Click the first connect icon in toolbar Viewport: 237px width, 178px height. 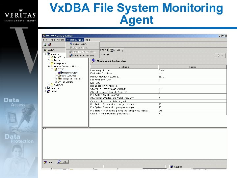(x=45, y=44)
